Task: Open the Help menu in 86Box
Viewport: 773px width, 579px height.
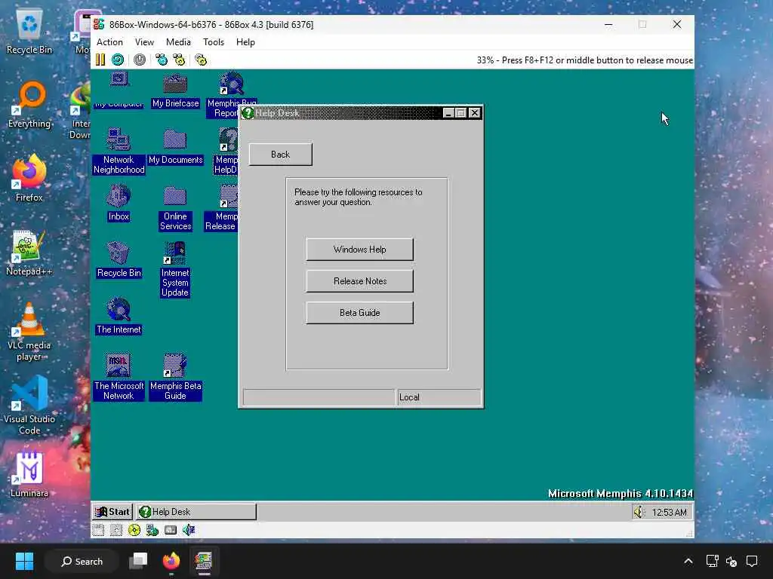Action: [245, 42]
